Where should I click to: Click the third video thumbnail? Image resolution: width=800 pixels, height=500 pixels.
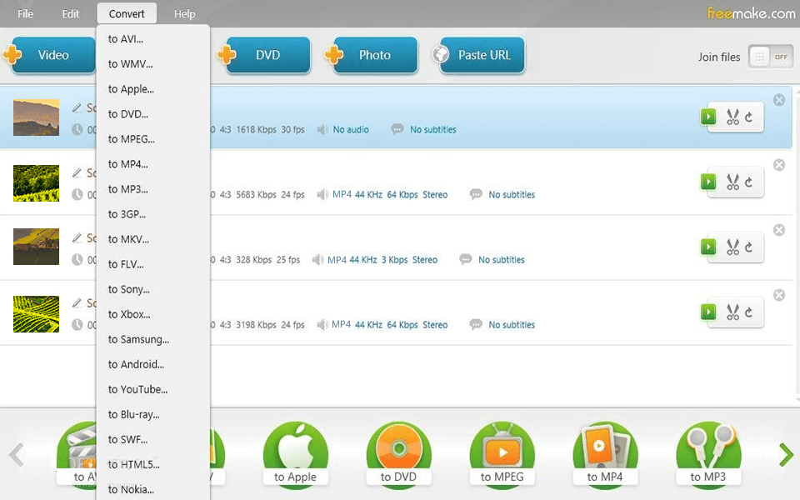click(x=36, y=247)
